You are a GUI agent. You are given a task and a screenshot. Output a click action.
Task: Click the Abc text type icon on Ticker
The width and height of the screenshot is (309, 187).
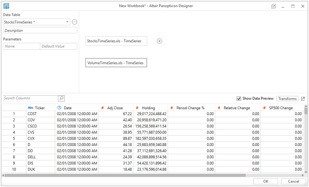click(31, 108)
